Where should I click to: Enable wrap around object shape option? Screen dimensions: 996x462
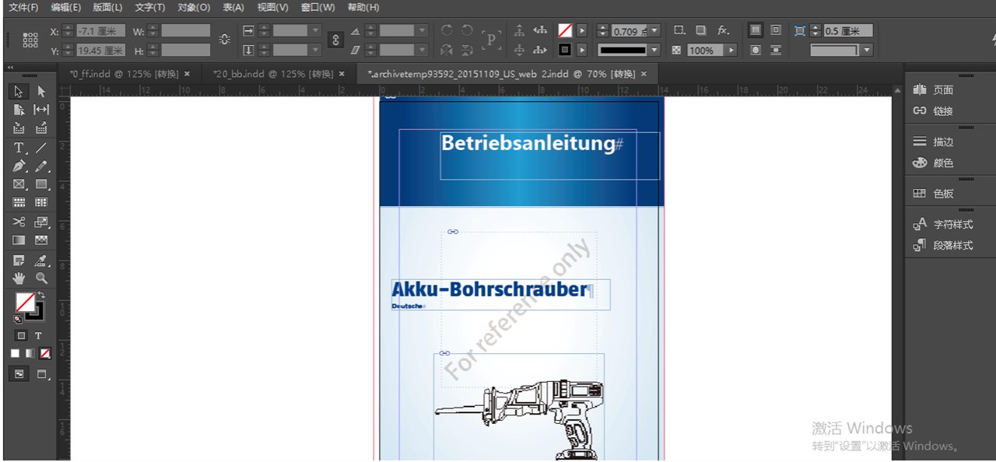756,50
